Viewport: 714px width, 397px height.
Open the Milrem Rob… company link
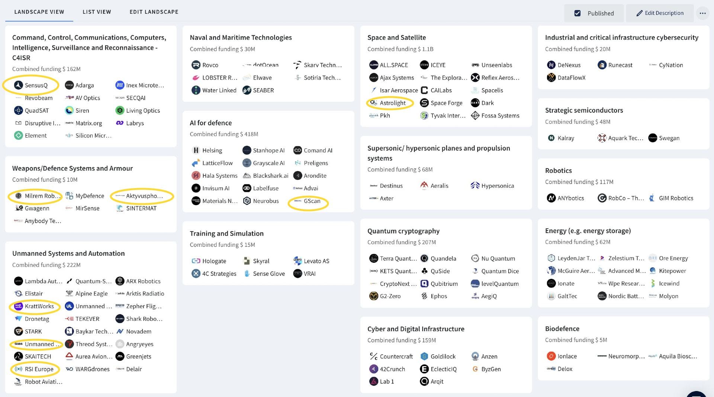[x=42, y=196]
